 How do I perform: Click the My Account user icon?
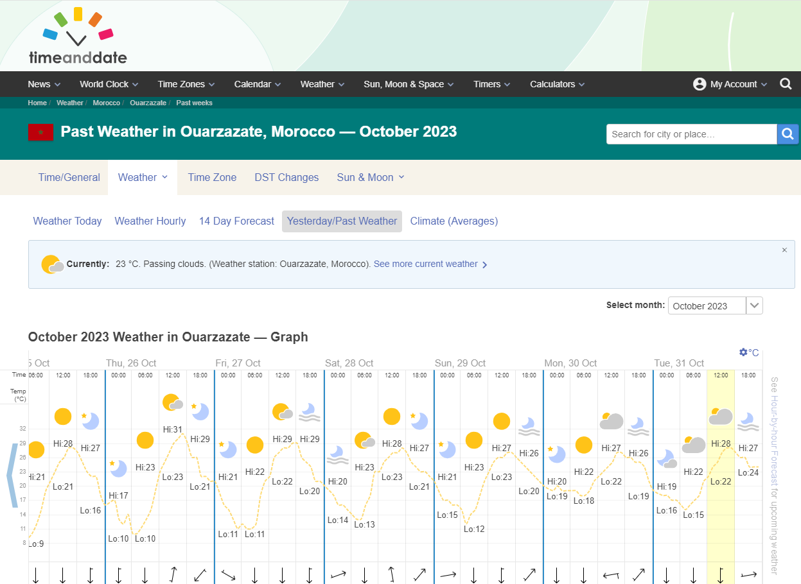(700, 84)
